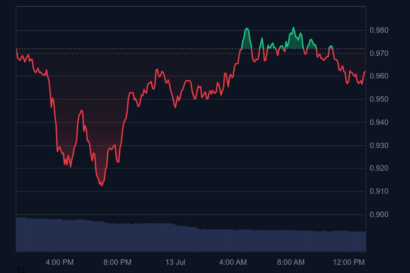Click the 4:00 PM time label
This screenshot has width=410, height=273.
pyautogui.click(x=59, y=262)
